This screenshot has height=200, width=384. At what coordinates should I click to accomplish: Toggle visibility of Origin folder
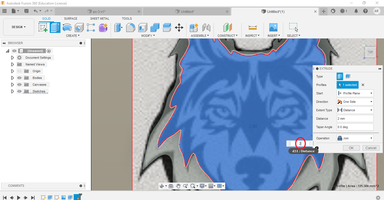pos(19,71)
